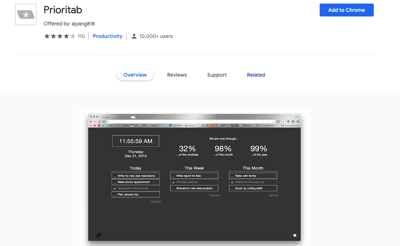Switch to the Reviews tab

177,75
